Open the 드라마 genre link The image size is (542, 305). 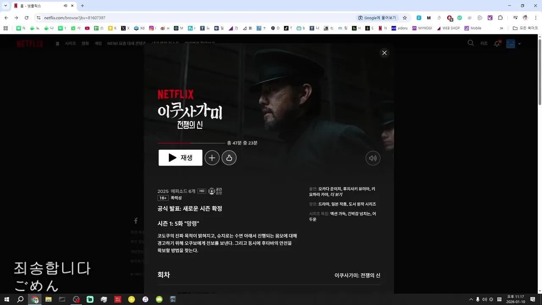[x=324, y=204]
